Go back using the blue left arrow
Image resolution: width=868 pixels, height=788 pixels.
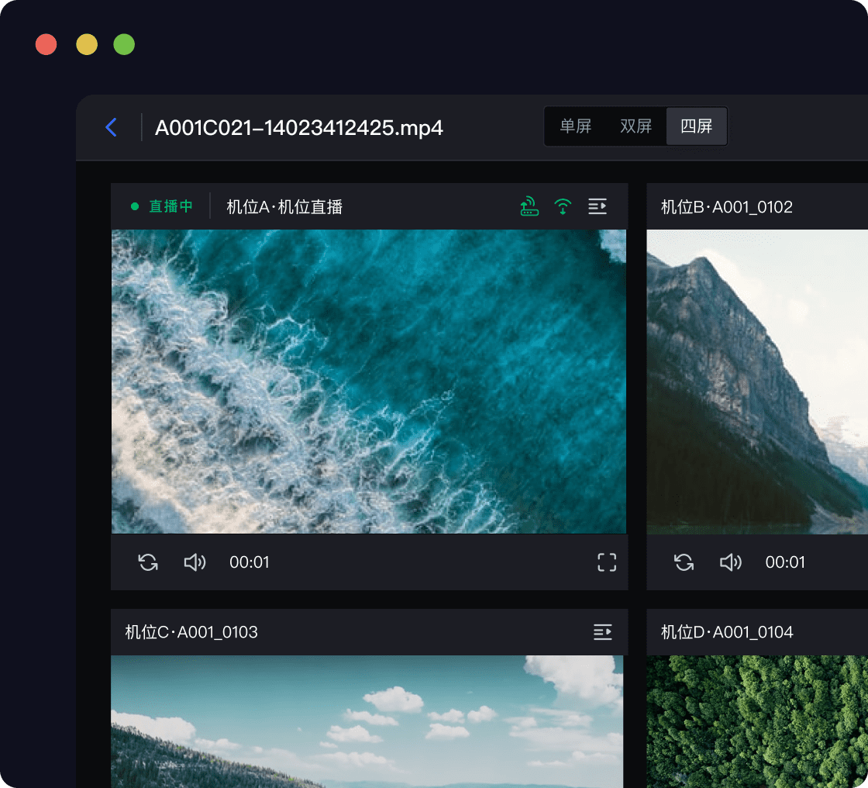pos(112,127)
